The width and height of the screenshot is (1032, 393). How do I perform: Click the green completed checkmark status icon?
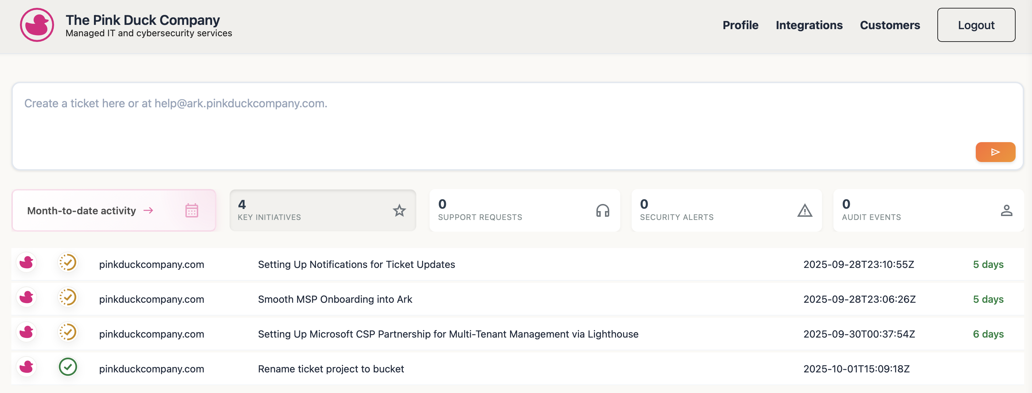(x=68, y=367)
